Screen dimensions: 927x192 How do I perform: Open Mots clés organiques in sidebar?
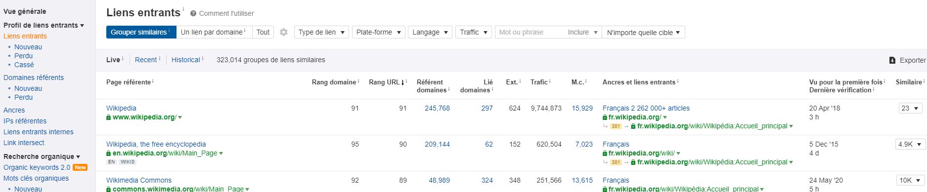(36, 178)
